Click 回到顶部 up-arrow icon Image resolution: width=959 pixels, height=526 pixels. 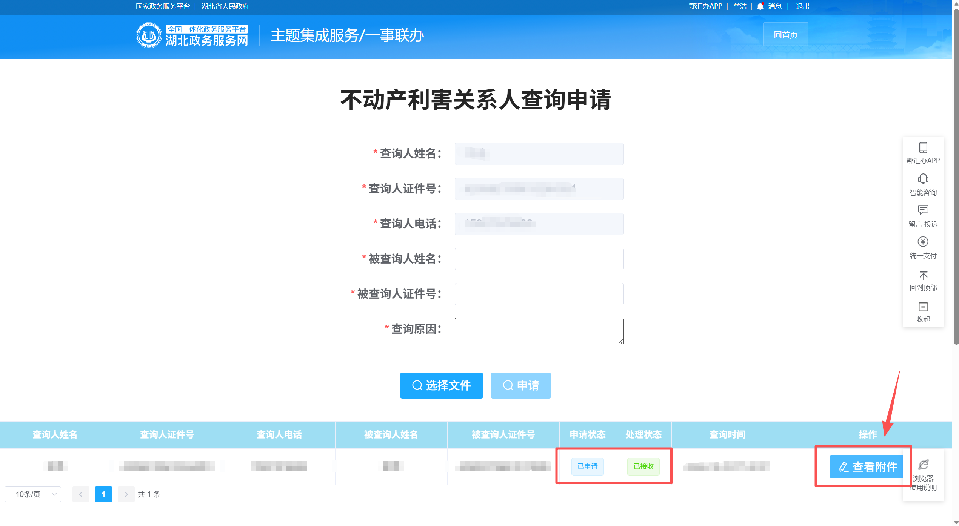[x=923, y=275]
